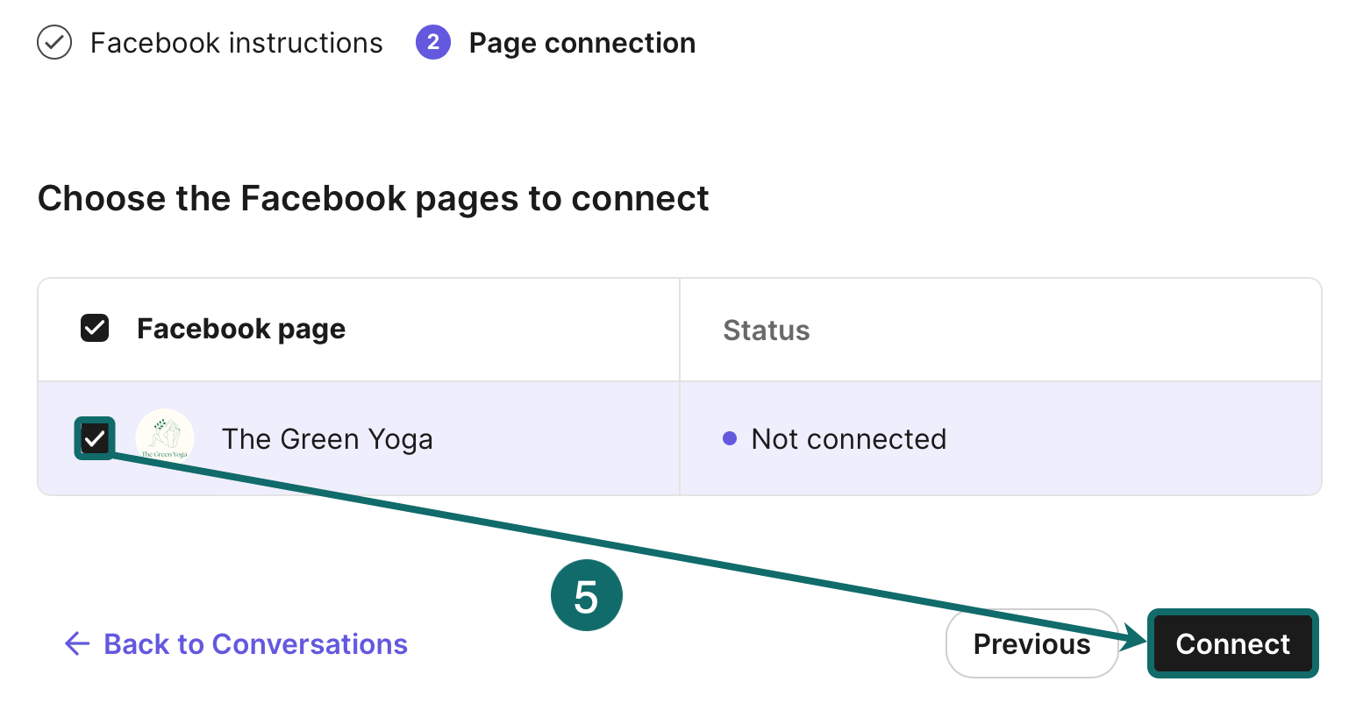
Task: Click the back arrow before Back to Conversations
Action: (76, 643)
